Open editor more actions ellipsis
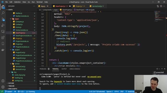Image resolution: width=167 pixels, height=93 pixels. (x=164, y=6)
